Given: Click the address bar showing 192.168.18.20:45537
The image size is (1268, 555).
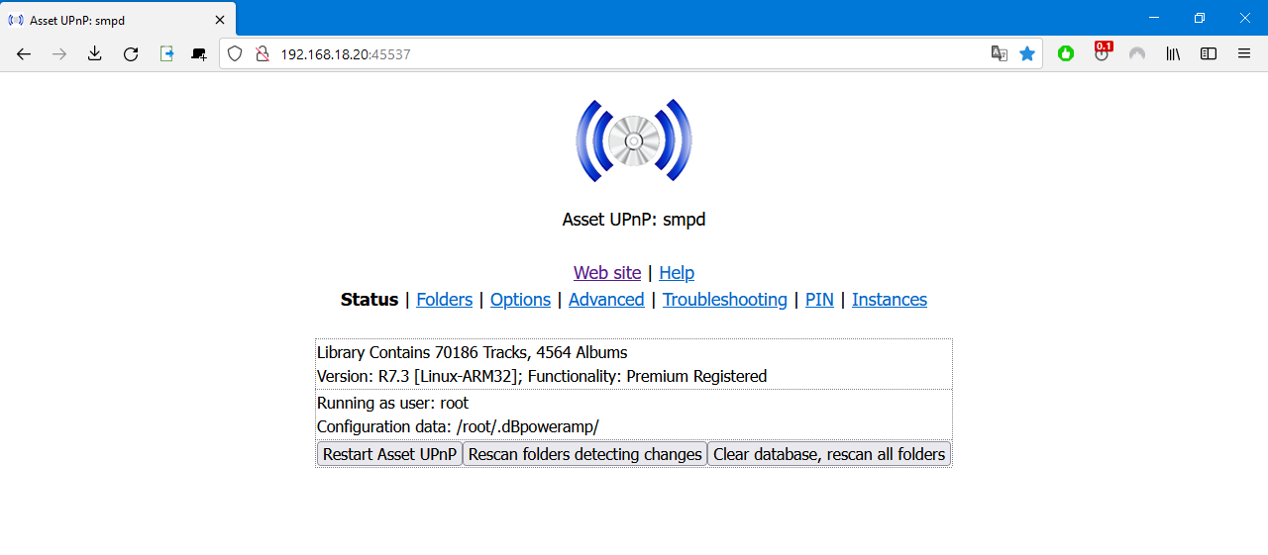Looking at the screenshot, I should click(x=630, y=54).
